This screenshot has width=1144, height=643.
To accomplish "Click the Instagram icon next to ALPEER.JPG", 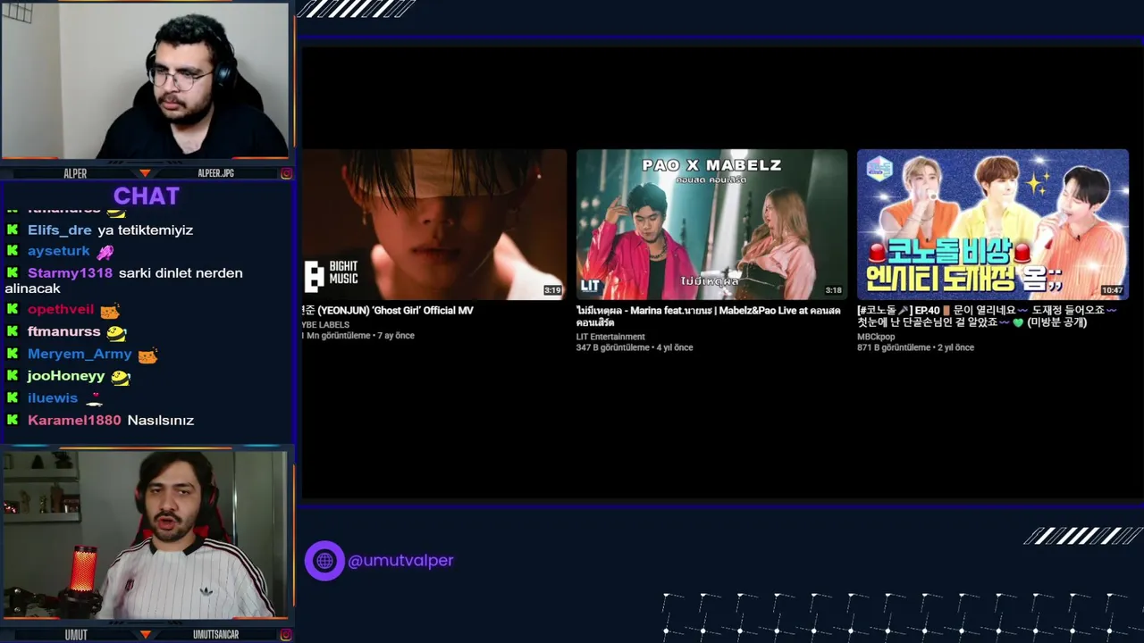I will coord(286,173).
